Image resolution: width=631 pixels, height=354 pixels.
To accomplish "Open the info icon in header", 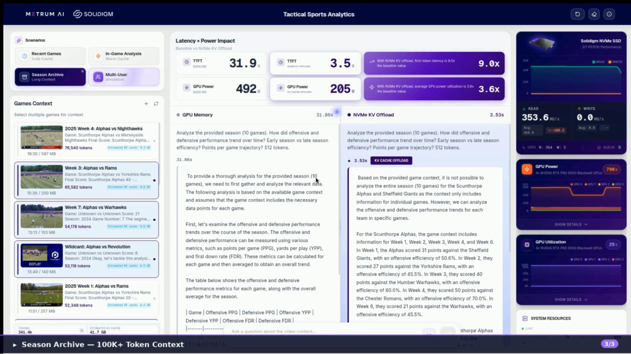I will (x=609, y=14).
